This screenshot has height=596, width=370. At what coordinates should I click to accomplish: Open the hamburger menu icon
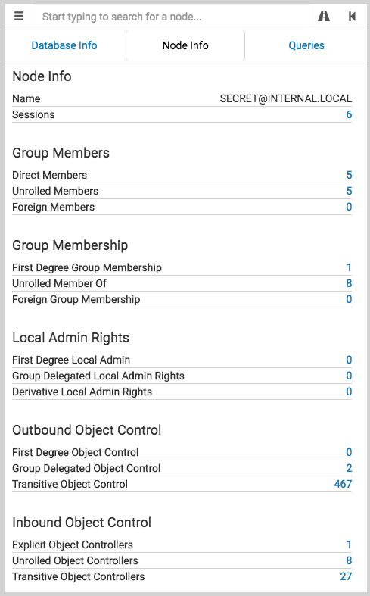pyautogui.click(x=19, y=17)
